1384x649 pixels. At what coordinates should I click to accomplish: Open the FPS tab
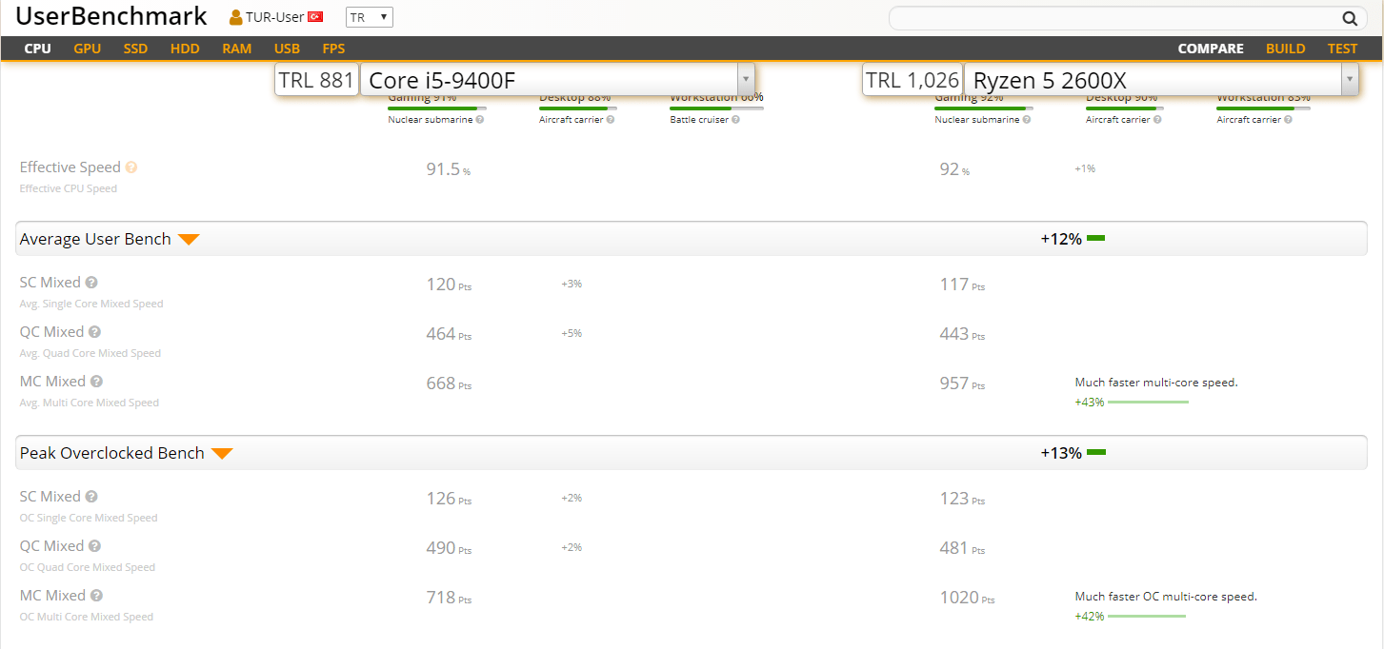(333, 49)
